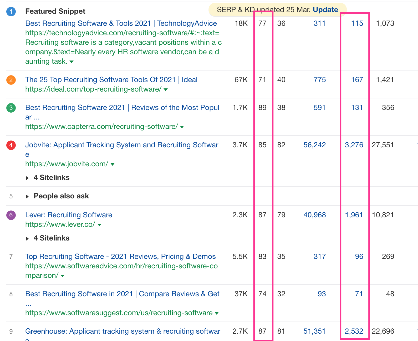Click the 311 link in the TechnologyAdvice row
Viewport: 418px width, 341px height.
[x=319, y=23]
